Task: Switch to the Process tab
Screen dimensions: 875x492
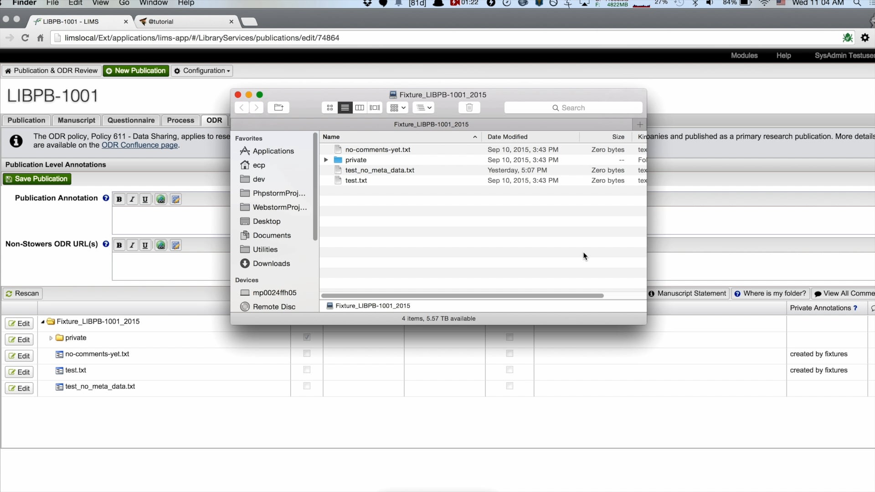Action: [x=180, y=121]
